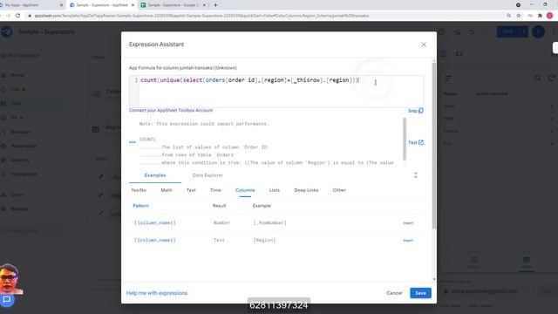Open the Test expression link
This screenshot has height=314, width=558.
click(x=416, y=142)
